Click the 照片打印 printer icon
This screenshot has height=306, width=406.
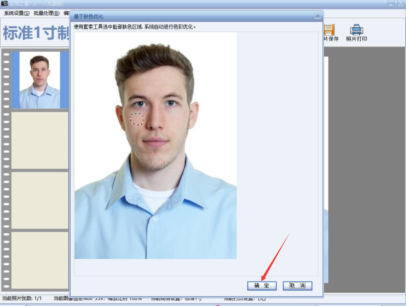[356, 30]
